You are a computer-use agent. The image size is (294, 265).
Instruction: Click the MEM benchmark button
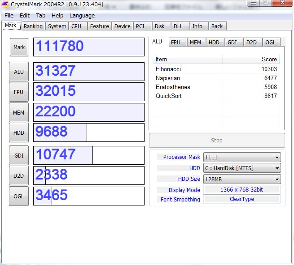19,113
